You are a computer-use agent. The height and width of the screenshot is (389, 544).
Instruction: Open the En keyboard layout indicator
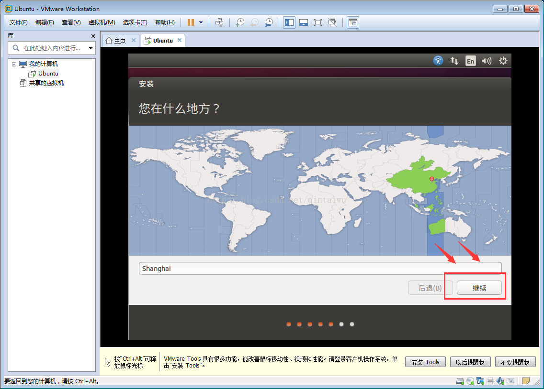[x=470, y=61]
